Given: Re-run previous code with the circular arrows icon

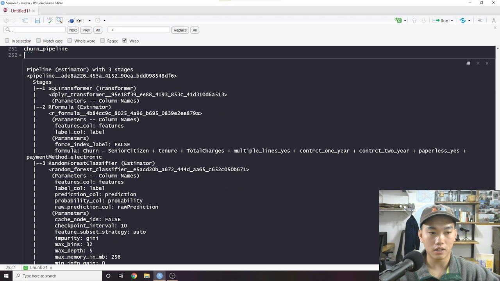Looking at the screenshot, I should pyautogui.click(x=462, y=20).
